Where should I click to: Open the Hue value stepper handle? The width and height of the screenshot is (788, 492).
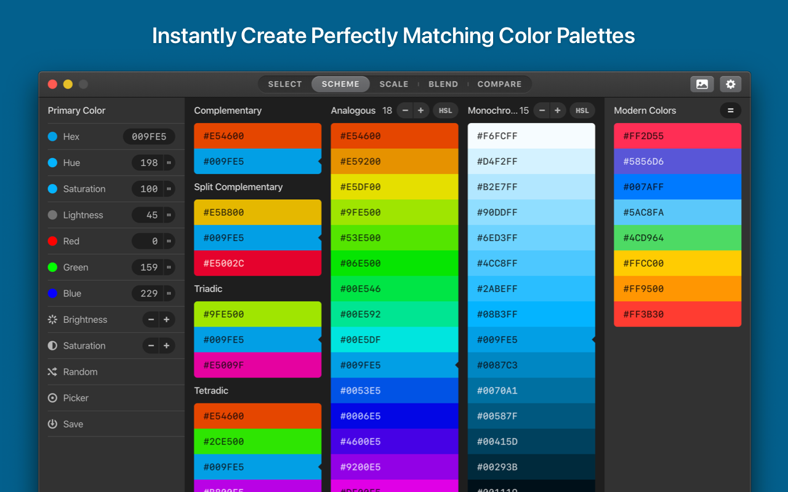[168, 163]
